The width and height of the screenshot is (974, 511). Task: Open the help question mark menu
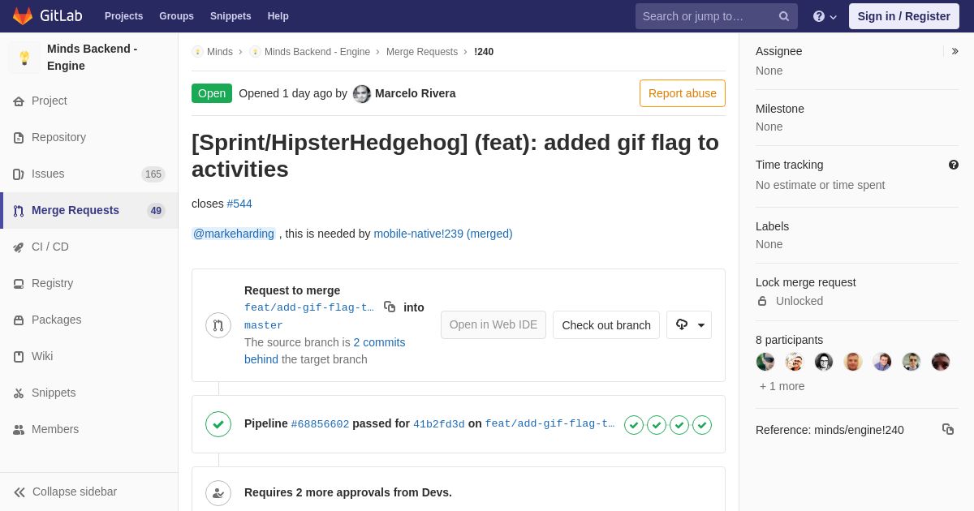tap(825, 16)
